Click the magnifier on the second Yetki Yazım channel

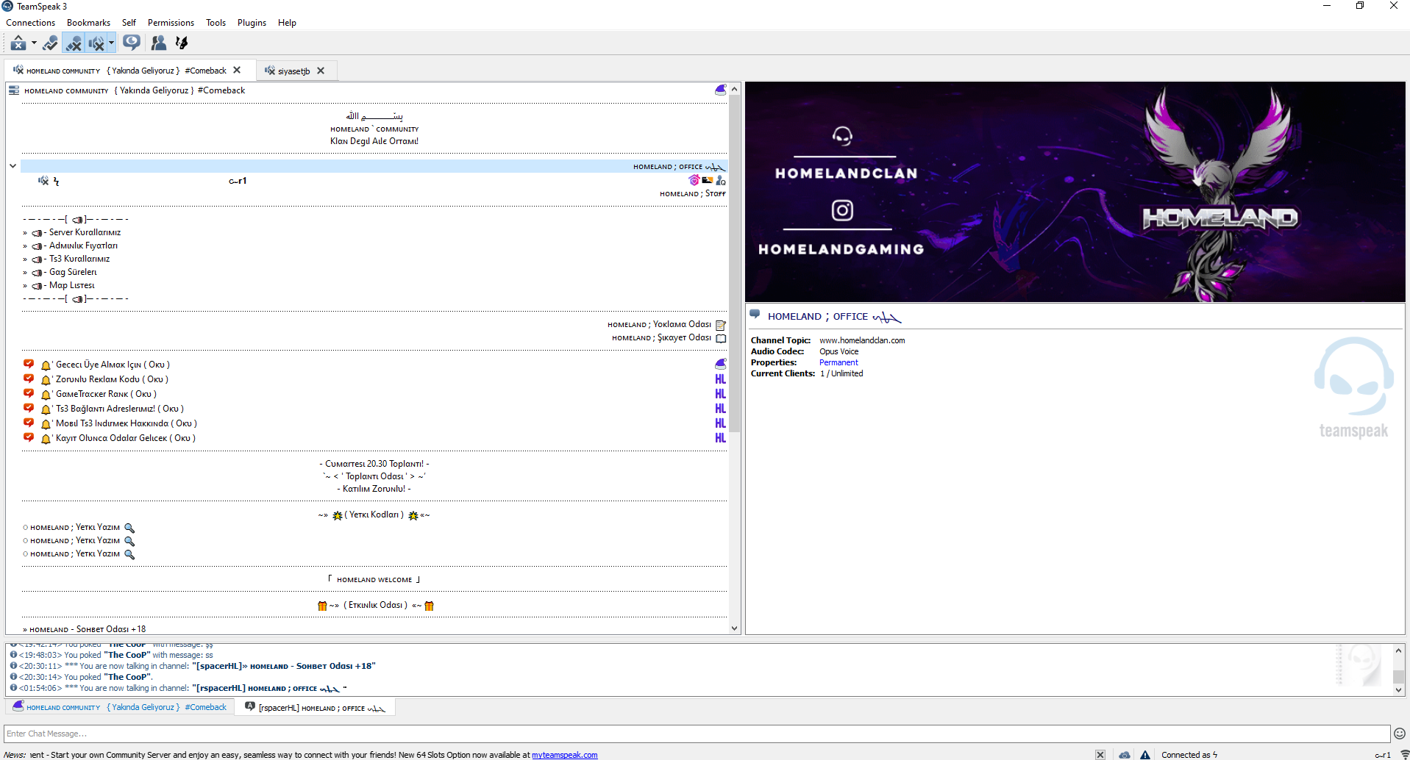coord(129,541)
